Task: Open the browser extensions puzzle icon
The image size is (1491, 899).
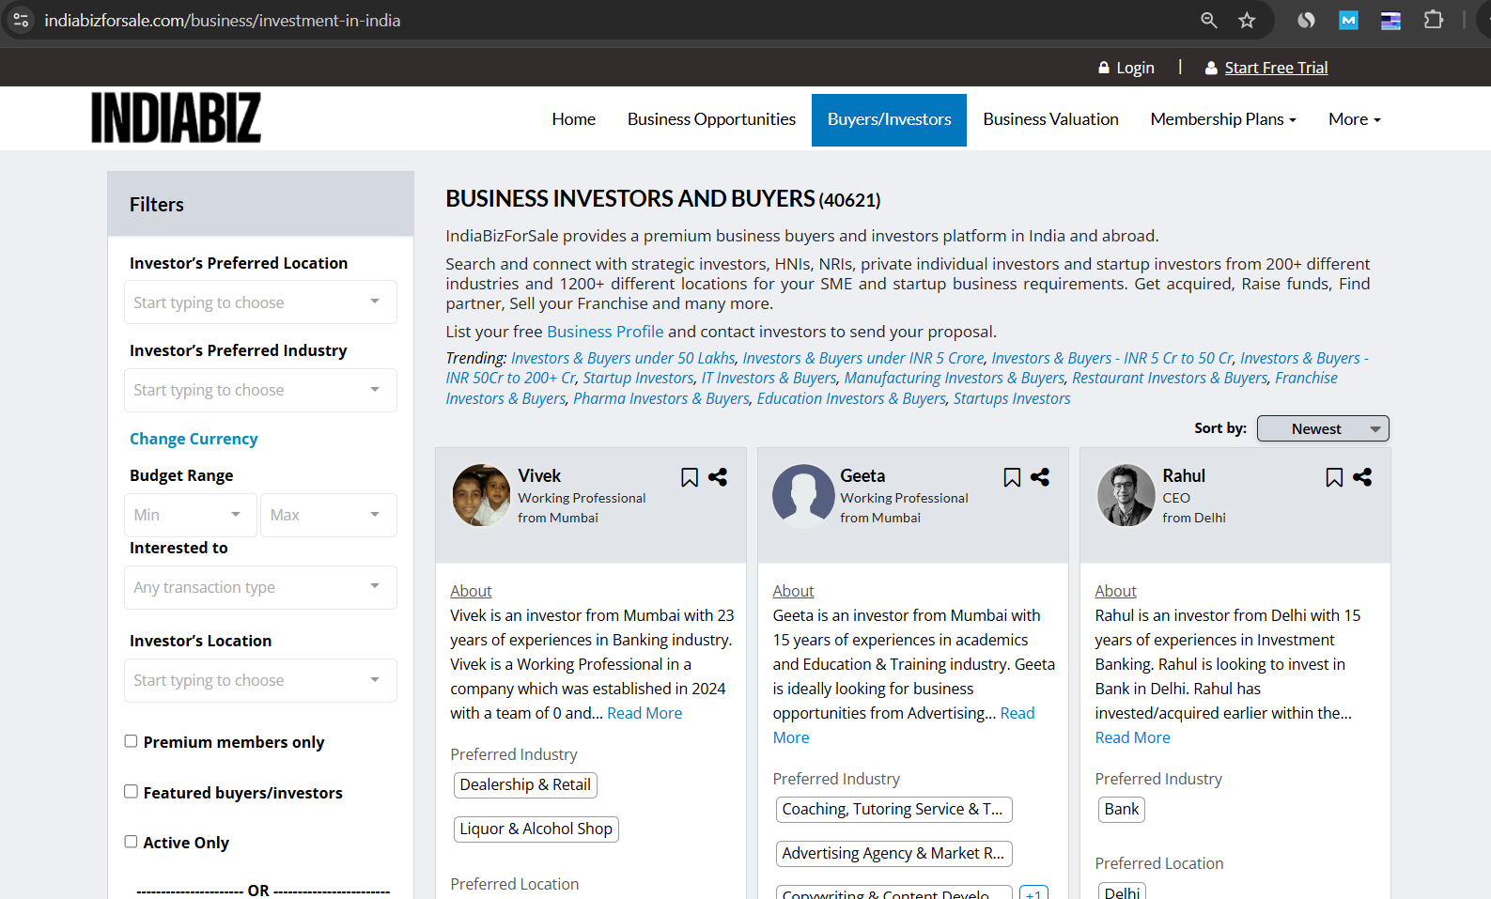Action: pos(1434,20)
